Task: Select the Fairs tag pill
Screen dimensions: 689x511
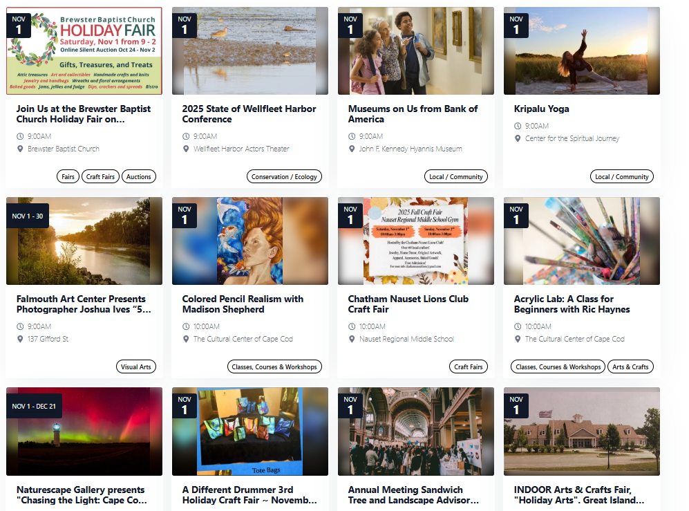Action: coord(68,176)
